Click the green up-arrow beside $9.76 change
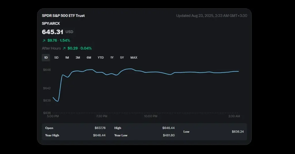 tap(44, 41)
